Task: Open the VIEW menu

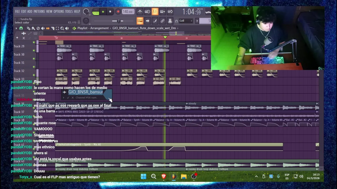Action: pos(49,12)
